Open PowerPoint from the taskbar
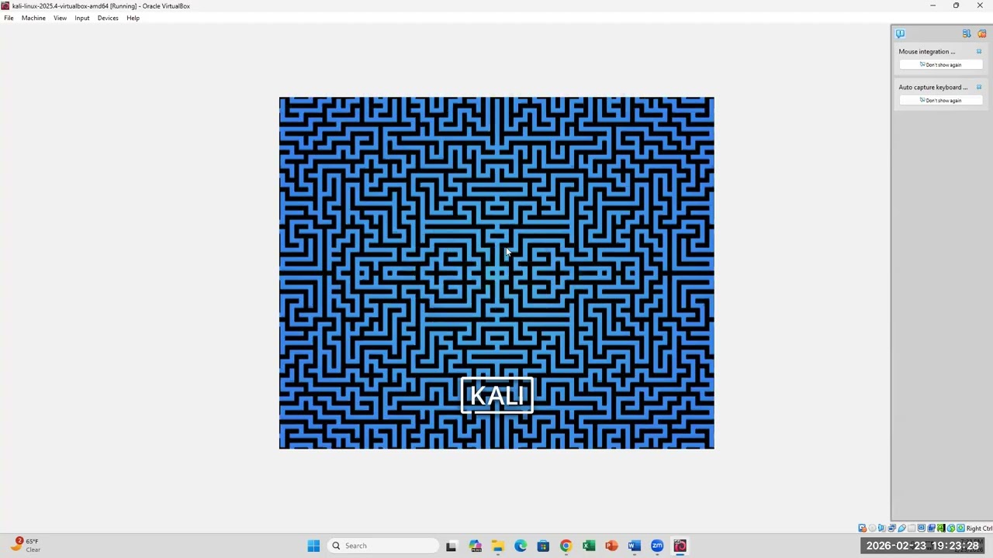The width and height of the screenshot is (993, 558). (611, 546)
